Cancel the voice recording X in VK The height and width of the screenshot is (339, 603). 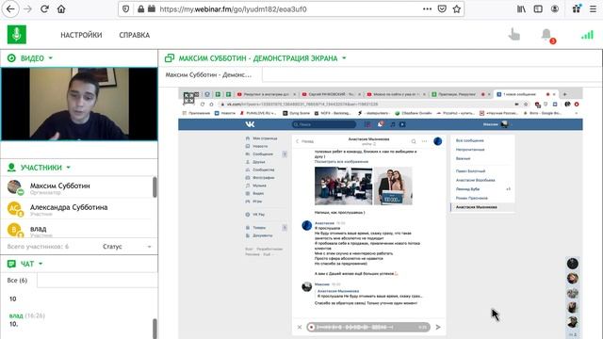(300, 327)
